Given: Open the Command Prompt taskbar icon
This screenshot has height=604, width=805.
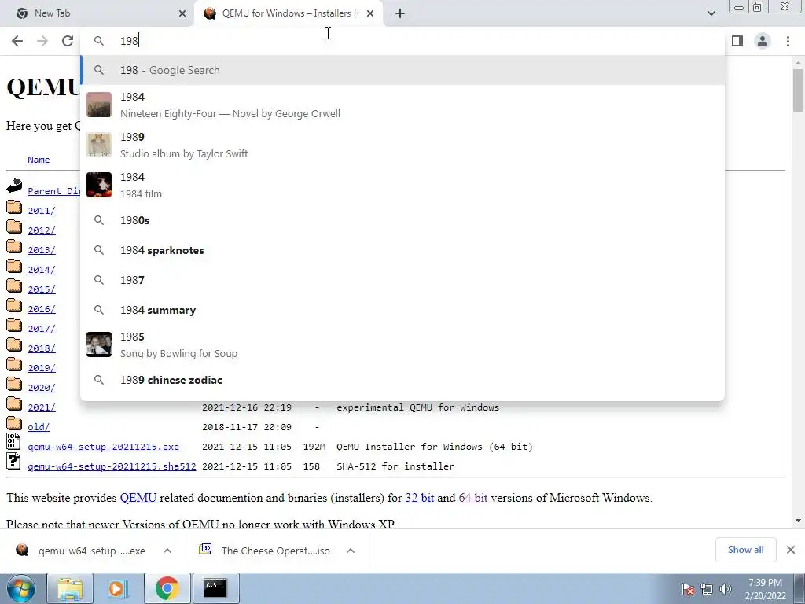Looking at the screenshot, I should pos(215,588).
